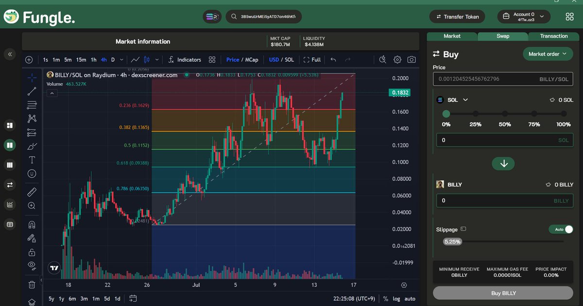
Task: Select the trend line drawing tool
Action: 32,91
